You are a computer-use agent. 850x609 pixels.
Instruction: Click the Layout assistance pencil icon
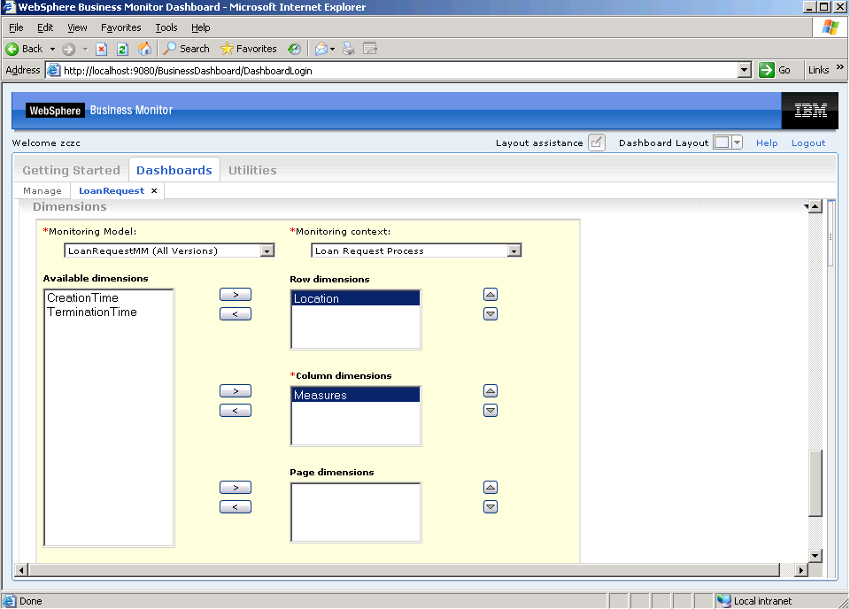tap(596, 143)
